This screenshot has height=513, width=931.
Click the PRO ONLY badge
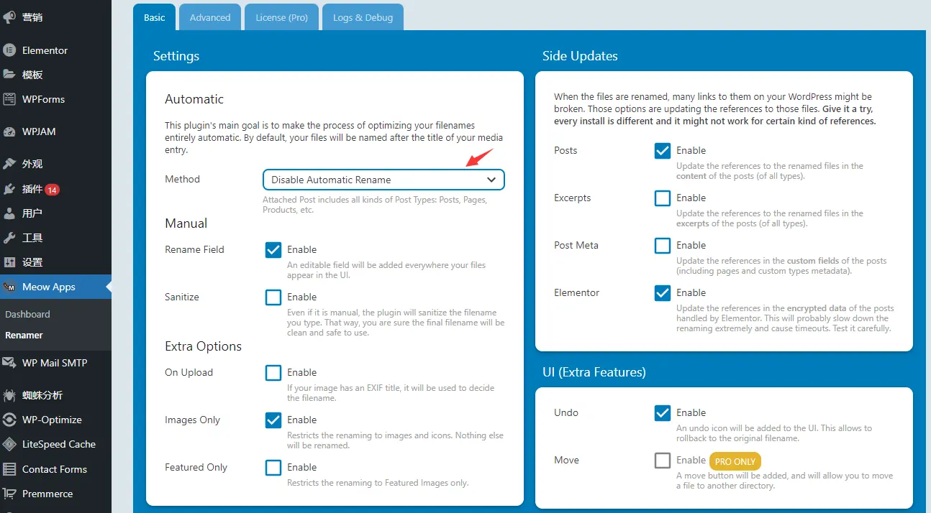tap(735, 461)
